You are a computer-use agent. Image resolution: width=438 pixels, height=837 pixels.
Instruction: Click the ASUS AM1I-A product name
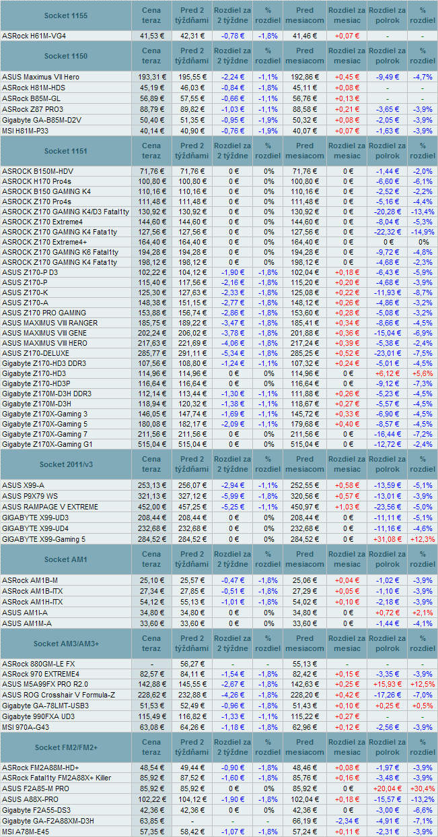click(x=24, y=613)
